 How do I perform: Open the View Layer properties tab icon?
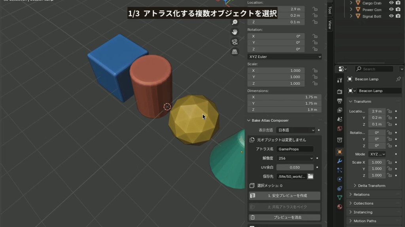point(340,110)
